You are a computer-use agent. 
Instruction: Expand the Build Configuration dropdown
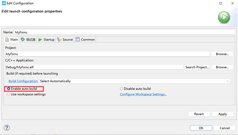pyautogui.click(x=228, y=81)
